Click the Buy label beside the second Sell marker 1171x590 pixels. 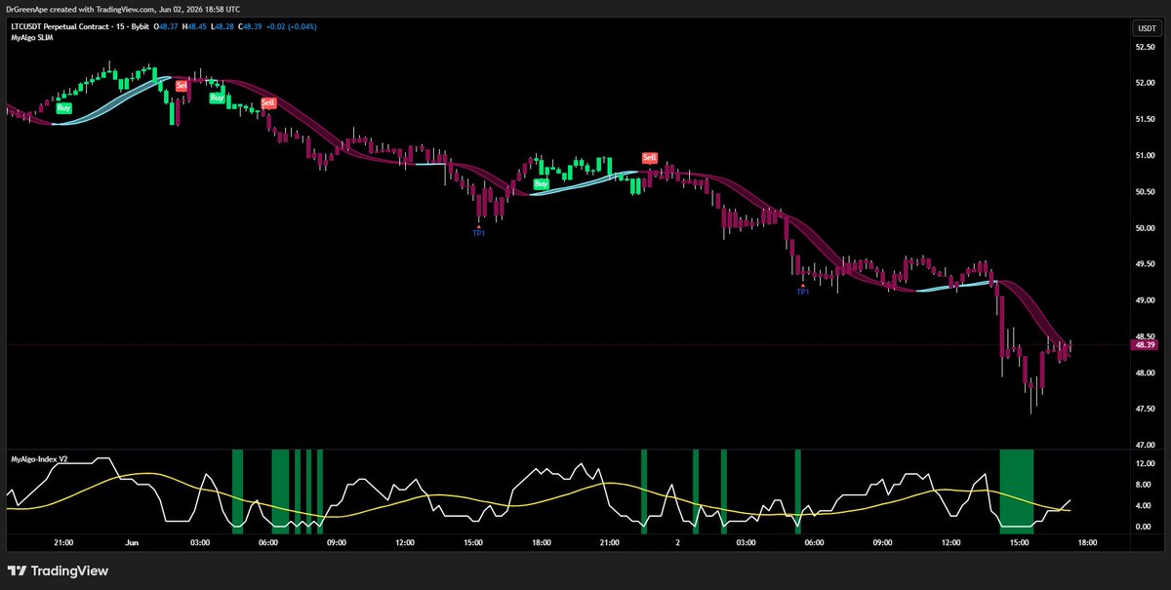(217, 98)
